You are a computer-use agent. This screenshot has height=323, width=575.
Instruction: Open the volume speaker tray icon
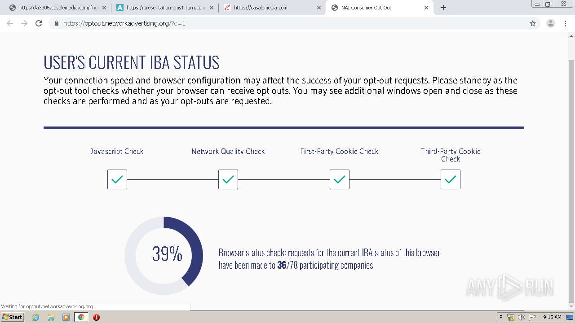point(521,317)
